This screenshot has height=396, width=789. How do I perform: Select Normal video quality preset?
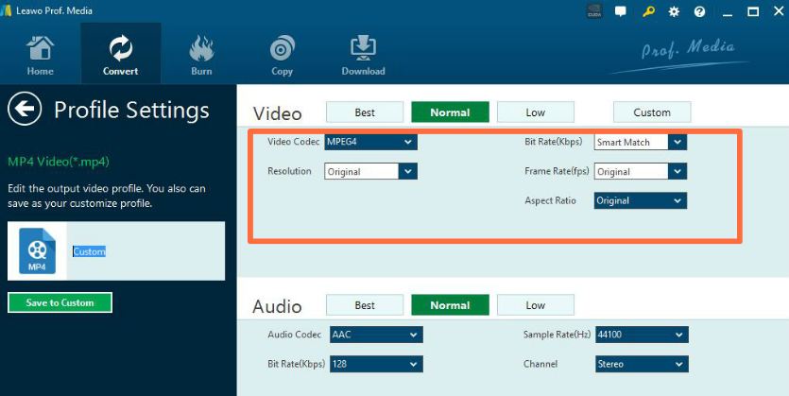coord(450,112)
